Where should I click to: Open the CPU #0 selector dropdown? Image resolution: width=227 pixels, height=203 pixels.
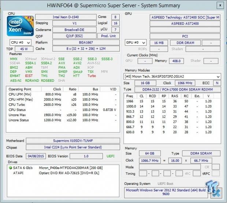click(20, 43)
